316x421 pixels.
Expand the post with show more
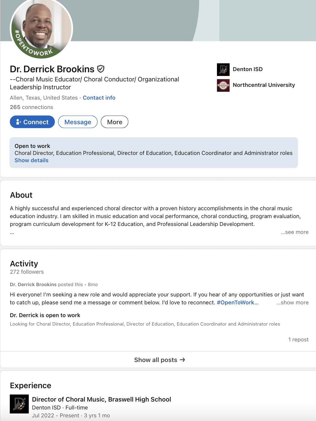(x=292, y=303)
